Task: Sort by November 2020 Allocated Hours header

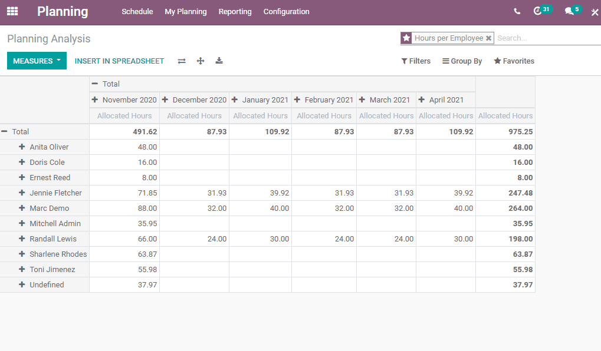Action: click(x=124, y=115)
